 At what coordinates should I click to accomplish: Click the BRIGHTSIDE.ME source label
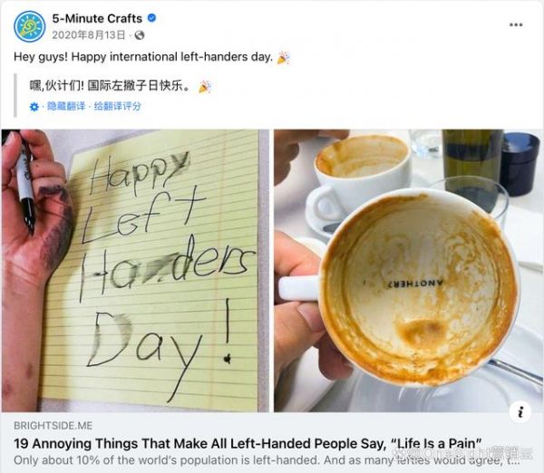(53, 426)
